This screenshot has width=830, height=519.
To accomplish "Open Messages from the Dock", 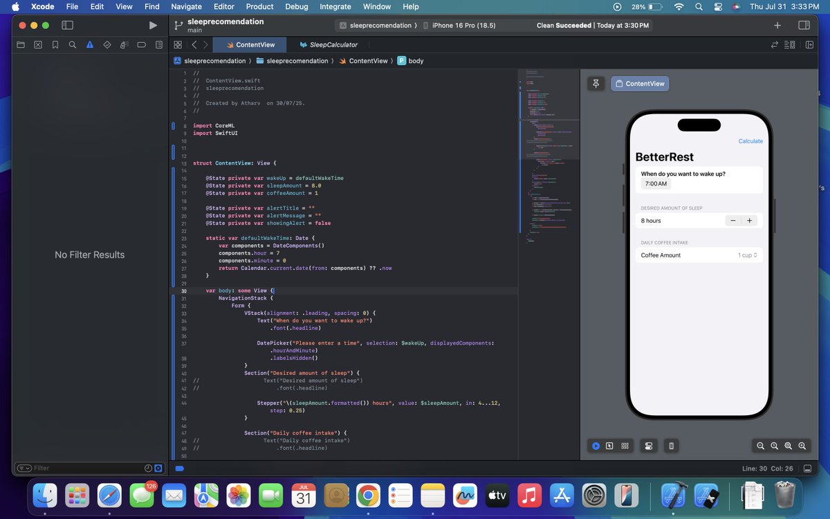I will coord(142,495).
